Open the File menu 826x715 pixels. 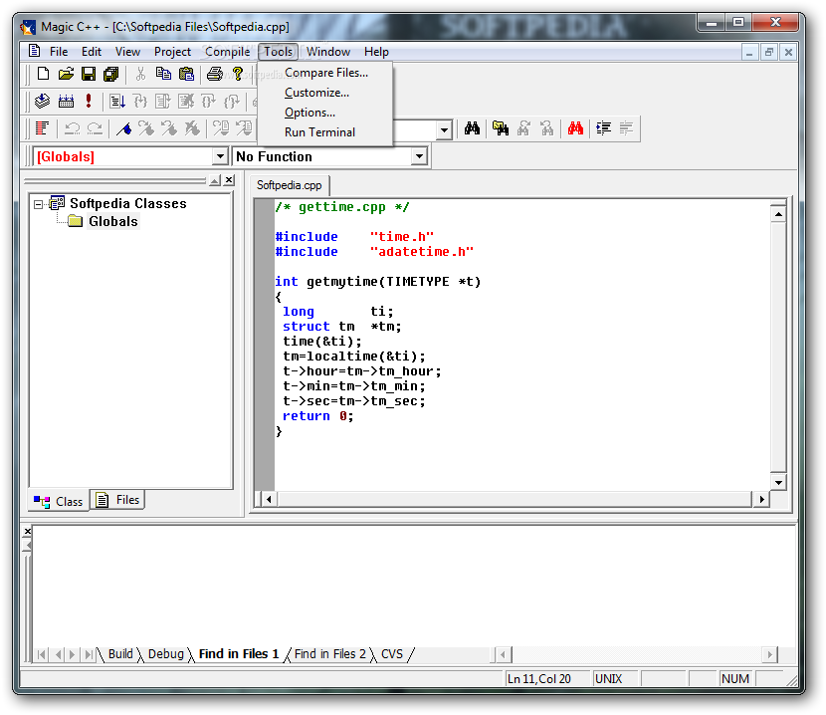point(59,52)
